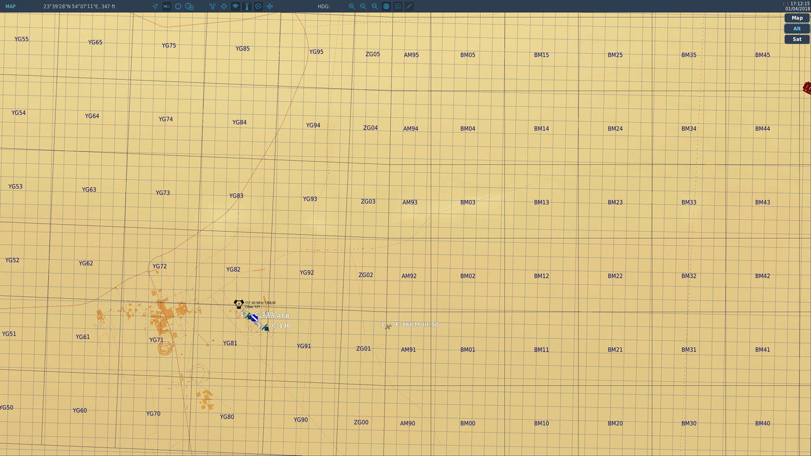This screenshot has width=811, height=456.
Task: Click the four-arrow pan move icon
Action: (270, 6)
